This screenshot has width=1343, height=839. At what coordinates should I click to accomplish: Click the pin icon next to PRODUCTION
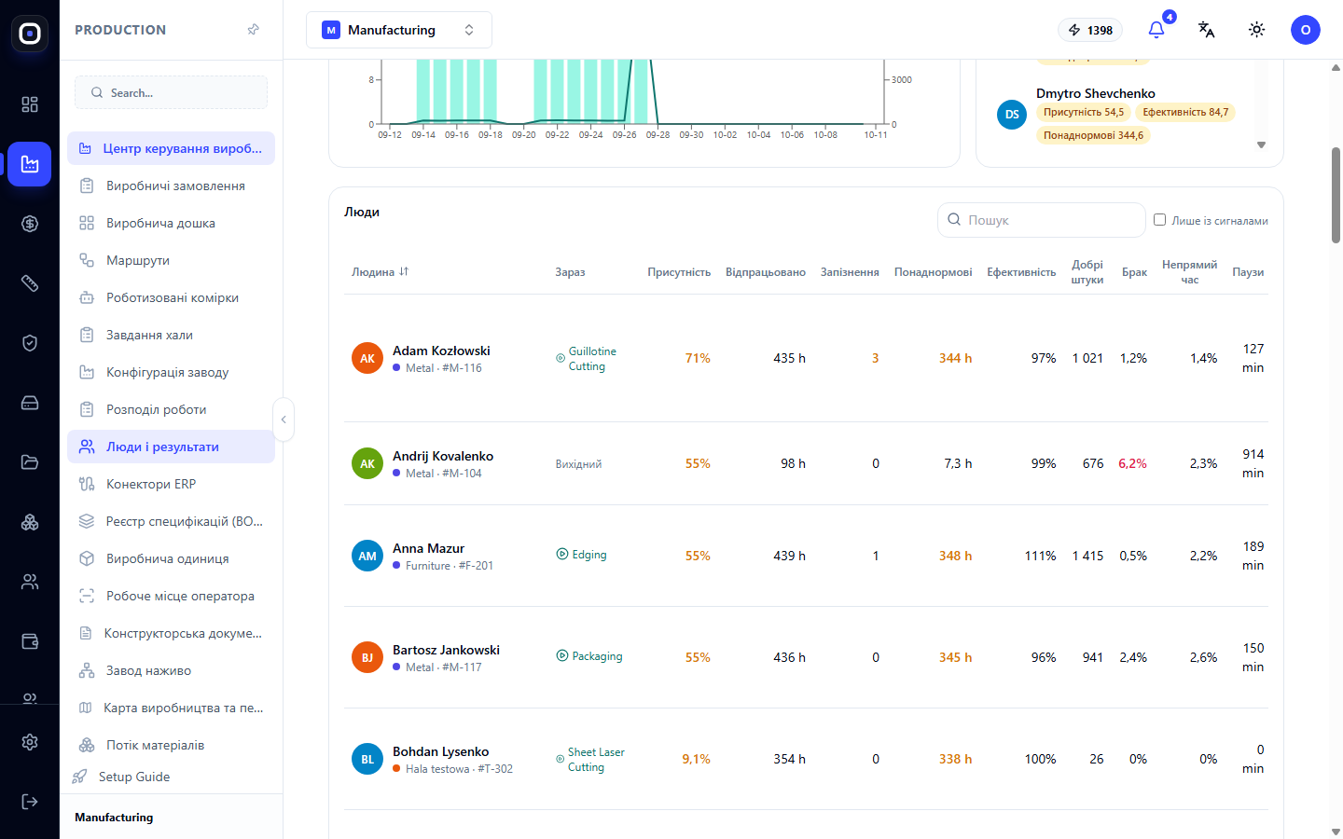click(x=253, y=30)
